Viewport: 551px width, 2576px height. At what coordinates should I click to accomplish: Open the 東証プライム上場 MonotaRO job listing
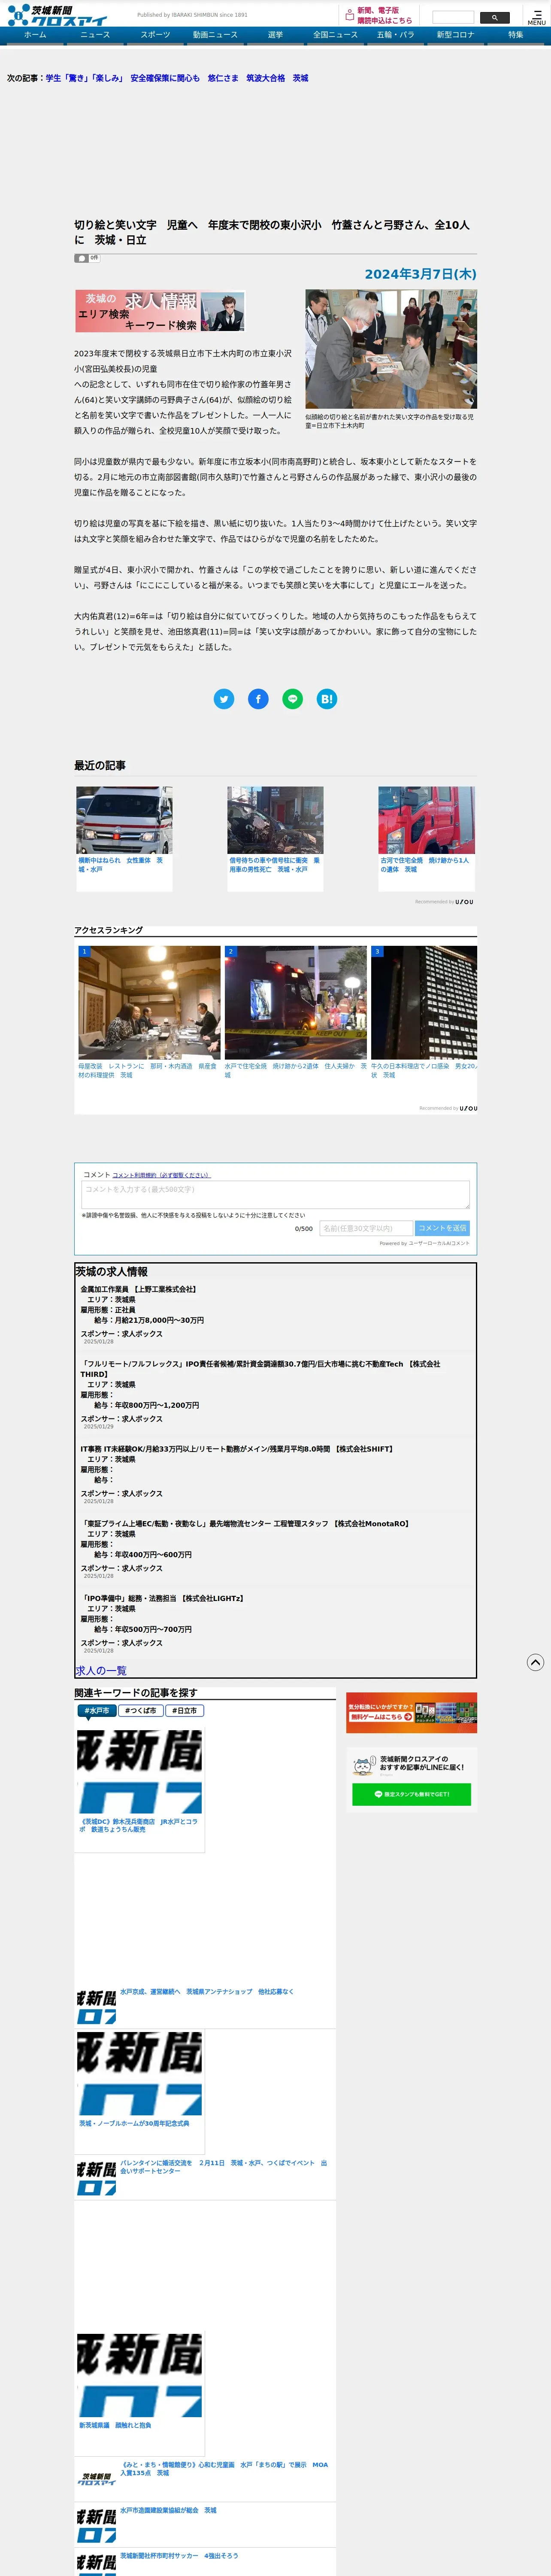pyautogui.click(x=245, y=1524)
